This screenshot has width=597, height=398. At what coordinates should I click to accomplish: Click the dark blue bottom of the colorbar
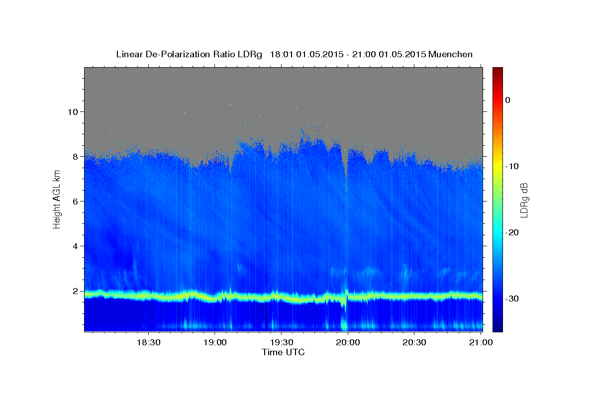click(x=497, y=327)
